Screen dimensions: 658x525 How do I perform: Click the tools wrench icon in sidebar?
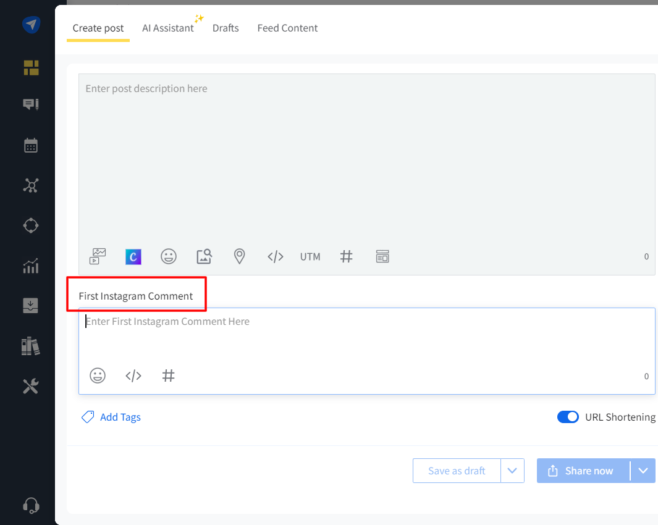(x=31, y=386)
